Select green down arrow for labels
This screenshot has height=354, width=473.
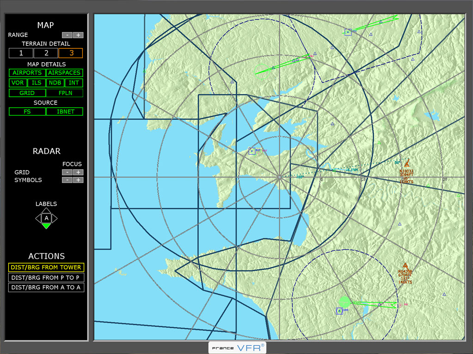46,226
